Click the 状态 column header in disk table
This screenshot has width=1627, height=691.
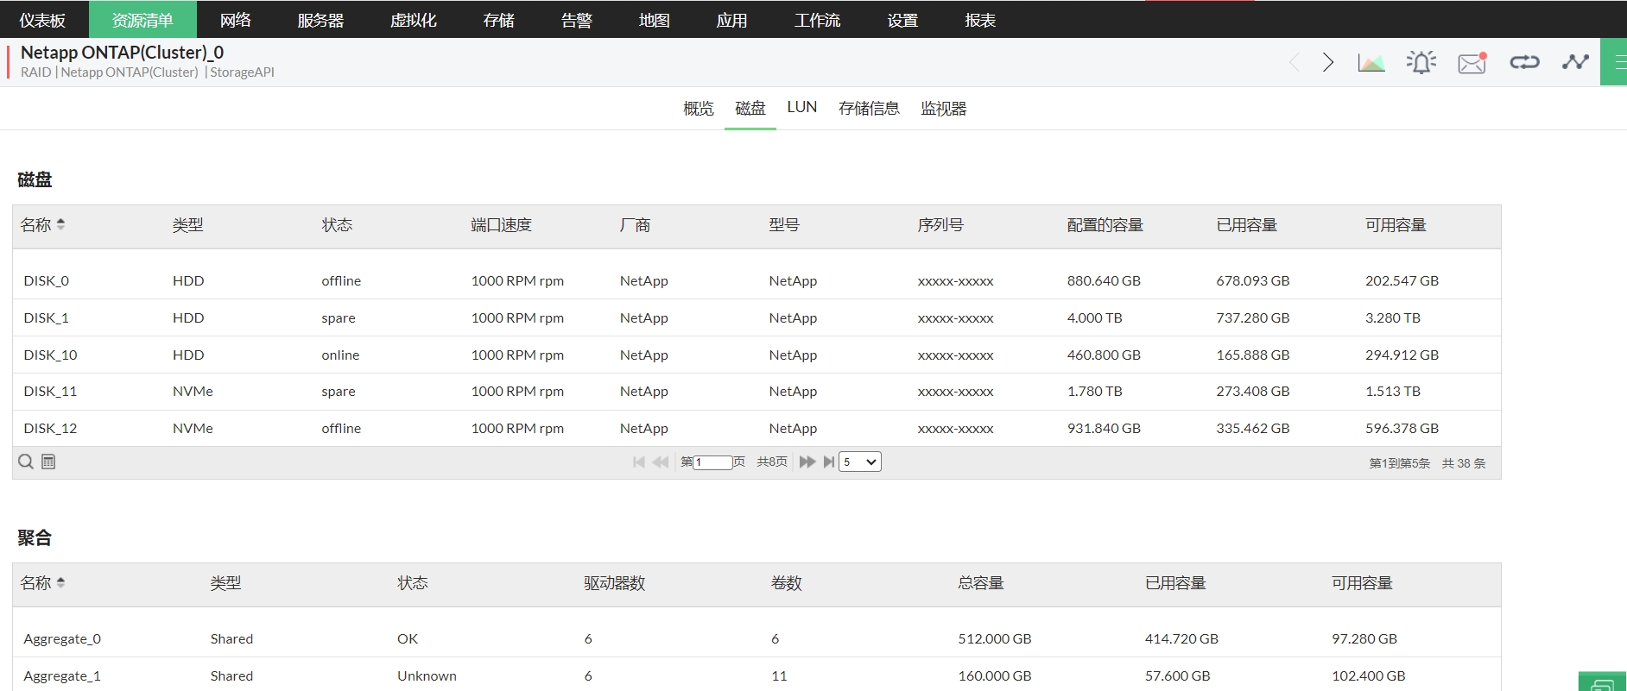(337, 225)
